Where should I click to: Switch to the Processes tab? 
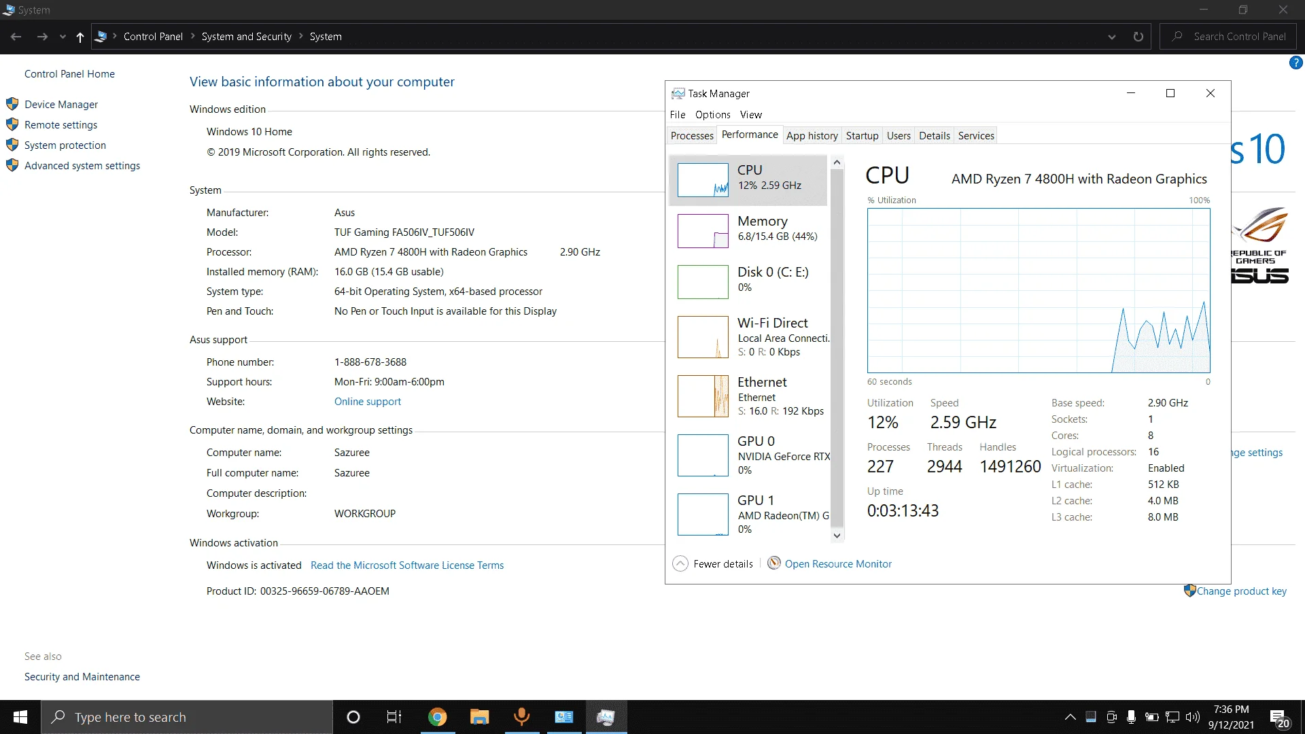coord(692,135)
